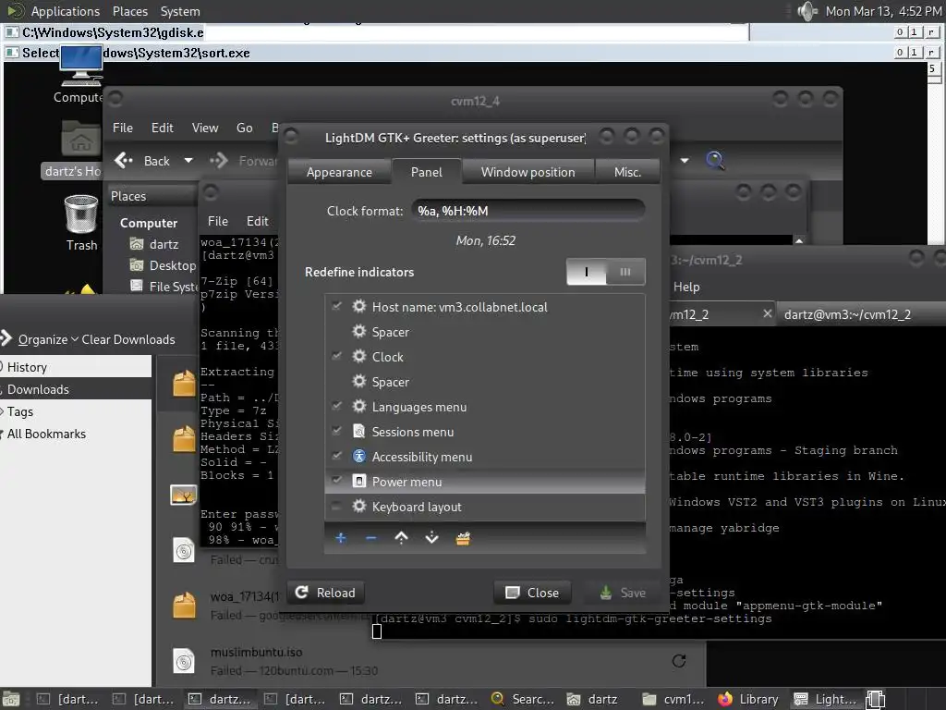This screenshot has height=710, width=946.
Task: Click the Keyboard layout gear icon
Action: tap(359, 506)
